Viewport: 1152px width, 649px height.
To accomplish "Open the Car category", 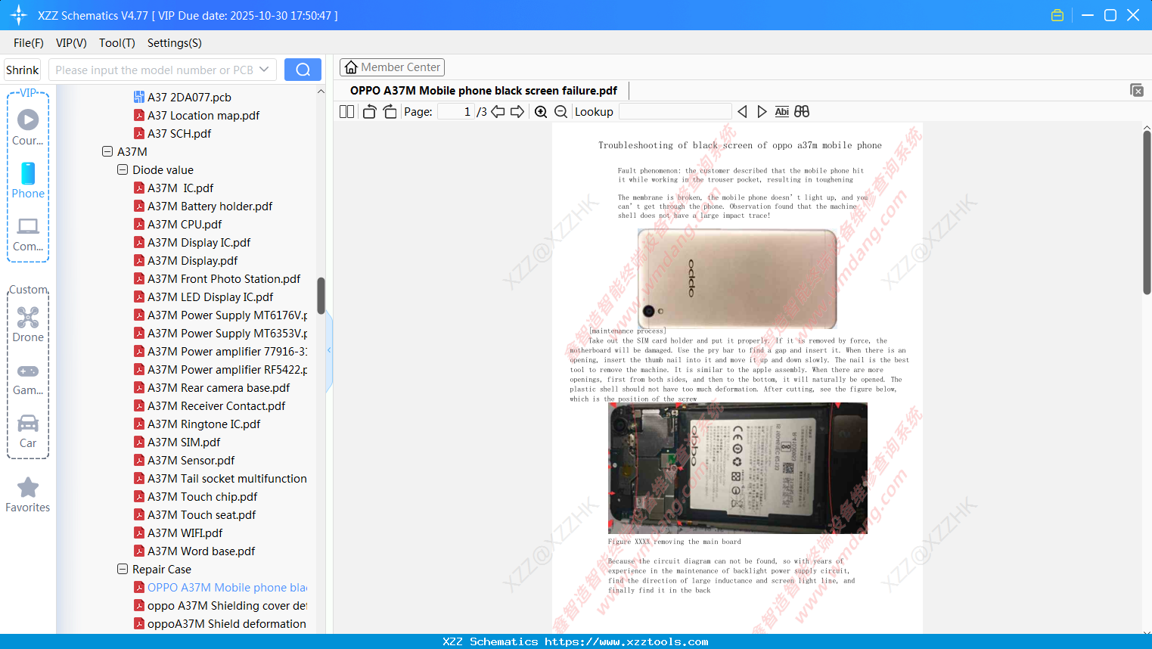I will tap(28, 430).
